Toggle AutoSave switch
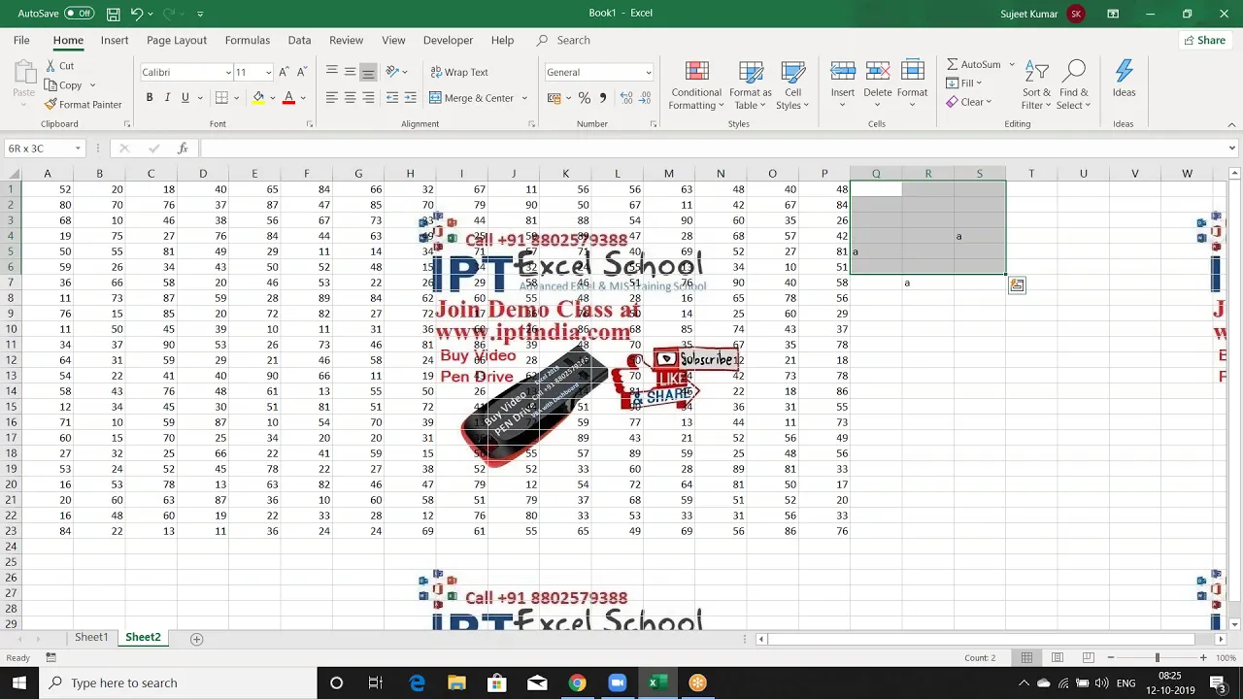Viewport: 1243px width, 699px height. pyautogui.click(x=79, y=14)
